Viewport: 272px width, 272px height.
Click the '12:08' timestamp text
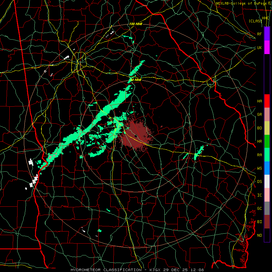pos(198,270)
